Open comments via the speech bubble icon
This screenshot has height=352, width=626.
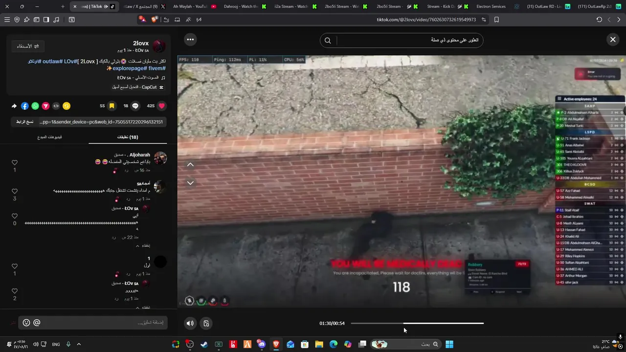point(135,106)
